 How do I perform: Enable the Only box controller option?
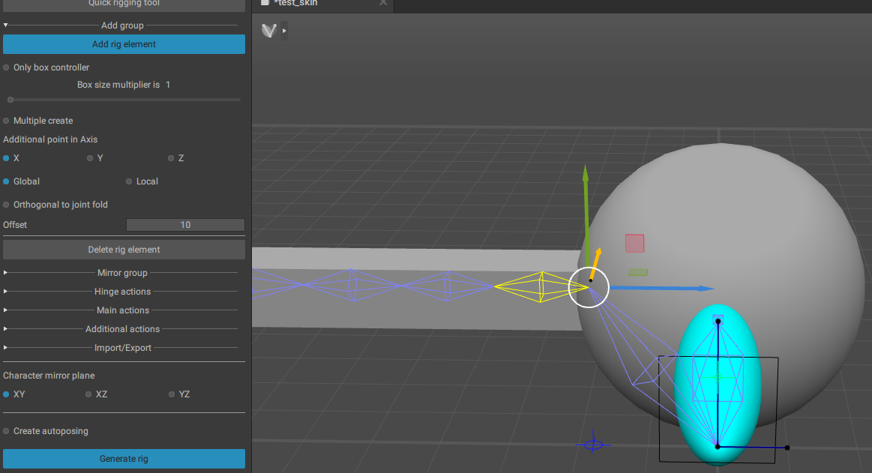pos(6,67)
